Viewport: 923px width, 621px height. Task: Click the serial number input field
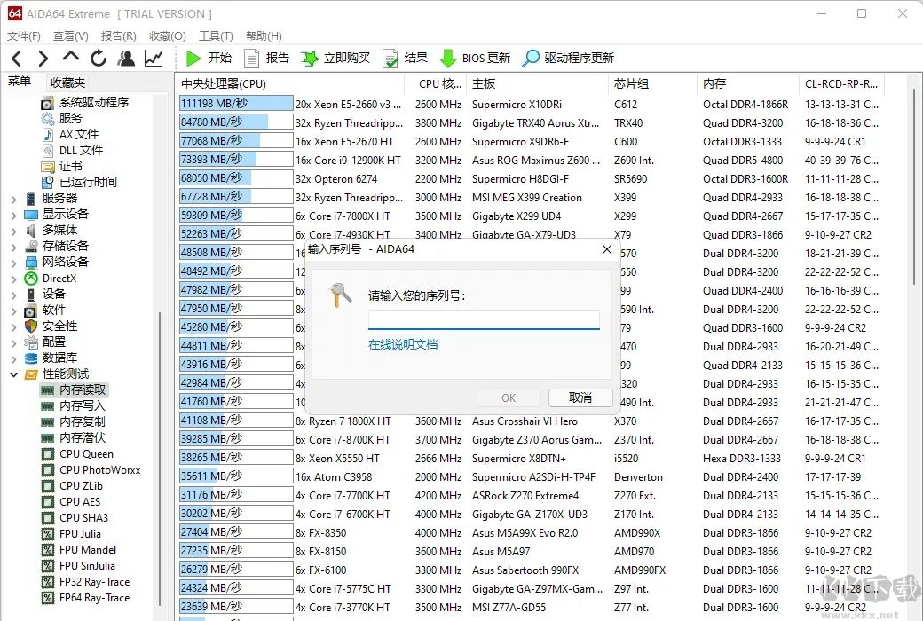pos(484,319)
